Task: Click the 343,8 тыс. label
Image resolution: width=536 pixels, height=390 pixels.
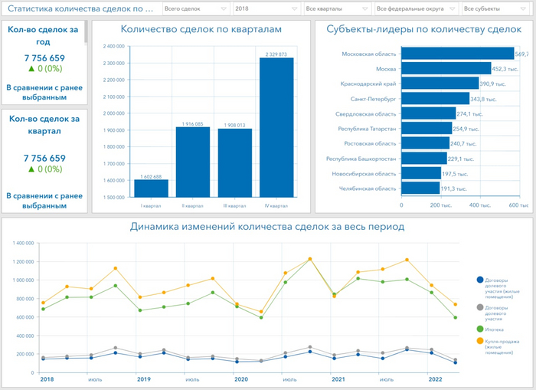Action: click(483, 99)
